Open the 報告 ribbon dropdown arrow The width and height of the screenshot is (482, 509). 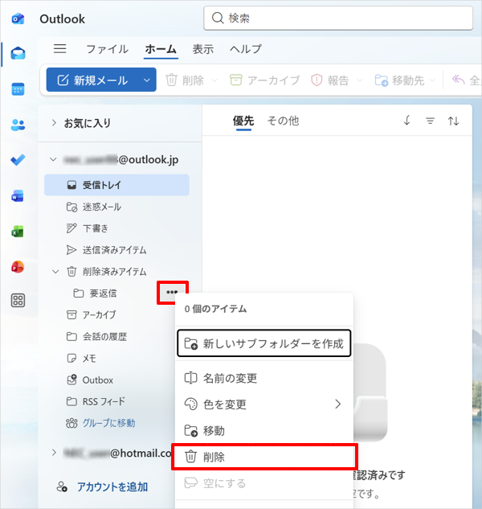pyautogui.click(x=359, y=80)
